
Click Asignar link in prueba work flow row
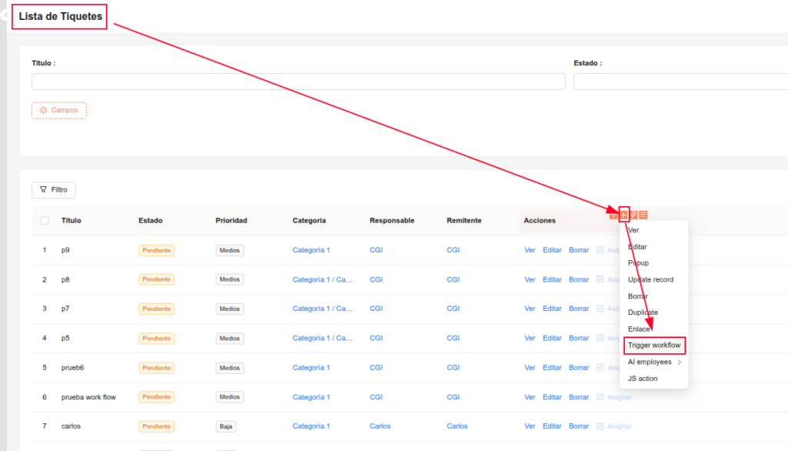click(x=619, y=397)
